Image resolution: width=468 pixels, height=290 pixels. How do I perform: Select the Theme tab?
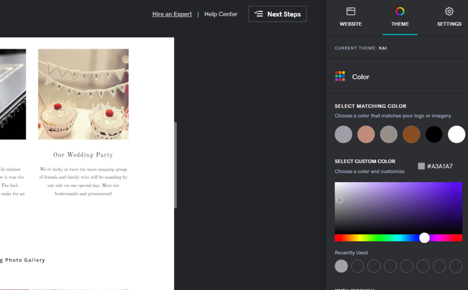point(400,18)
